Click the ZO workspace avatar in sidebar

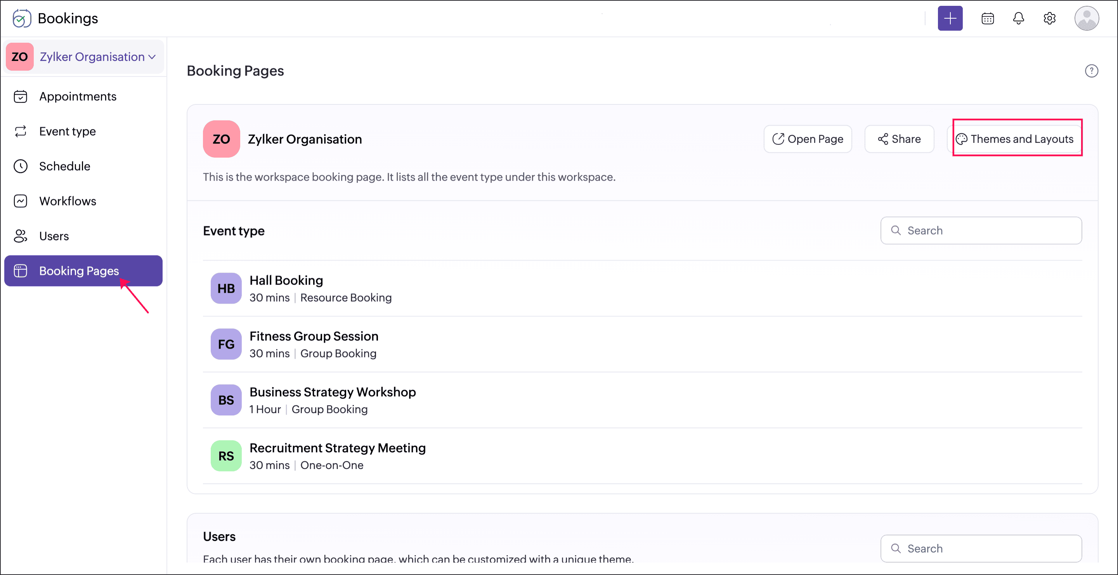point(19,57)
